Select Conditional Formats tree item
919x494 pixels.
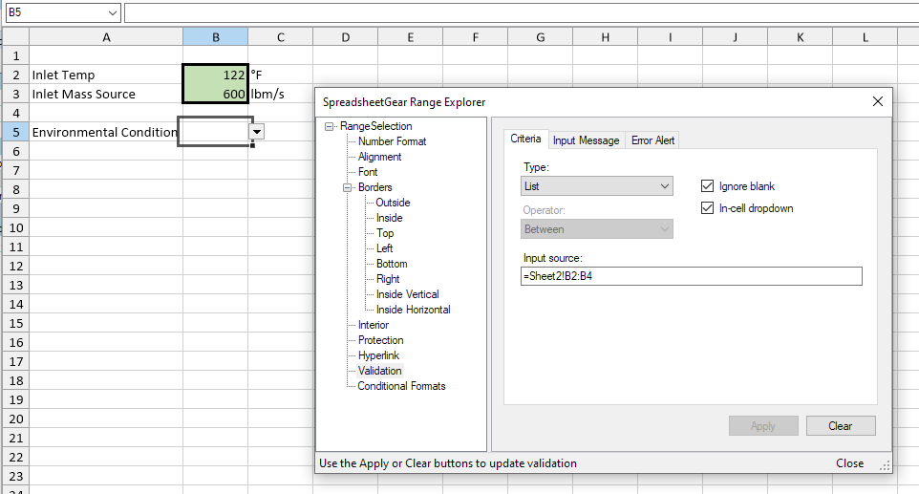click(401, 386)
